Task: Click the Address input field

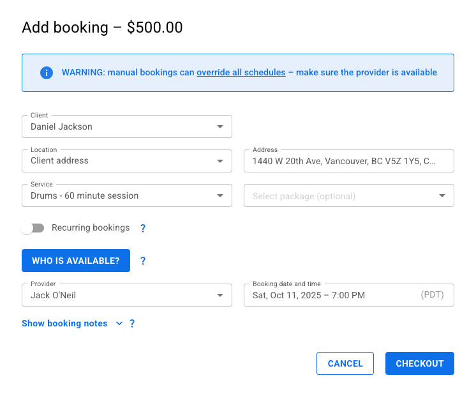Action: pyautogui.click(x=345, y=162)
